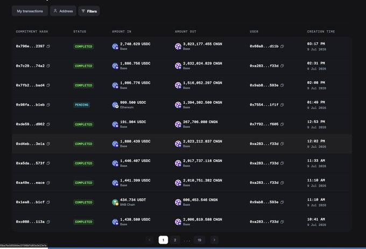Copy commitment hash 0xd4eb...3e1a

48,144
